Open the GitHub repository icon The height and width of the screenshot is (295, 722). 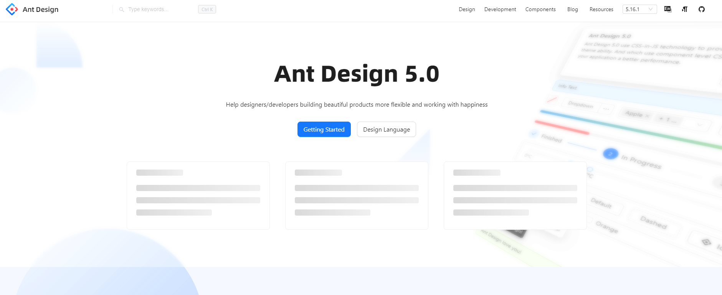702,9
